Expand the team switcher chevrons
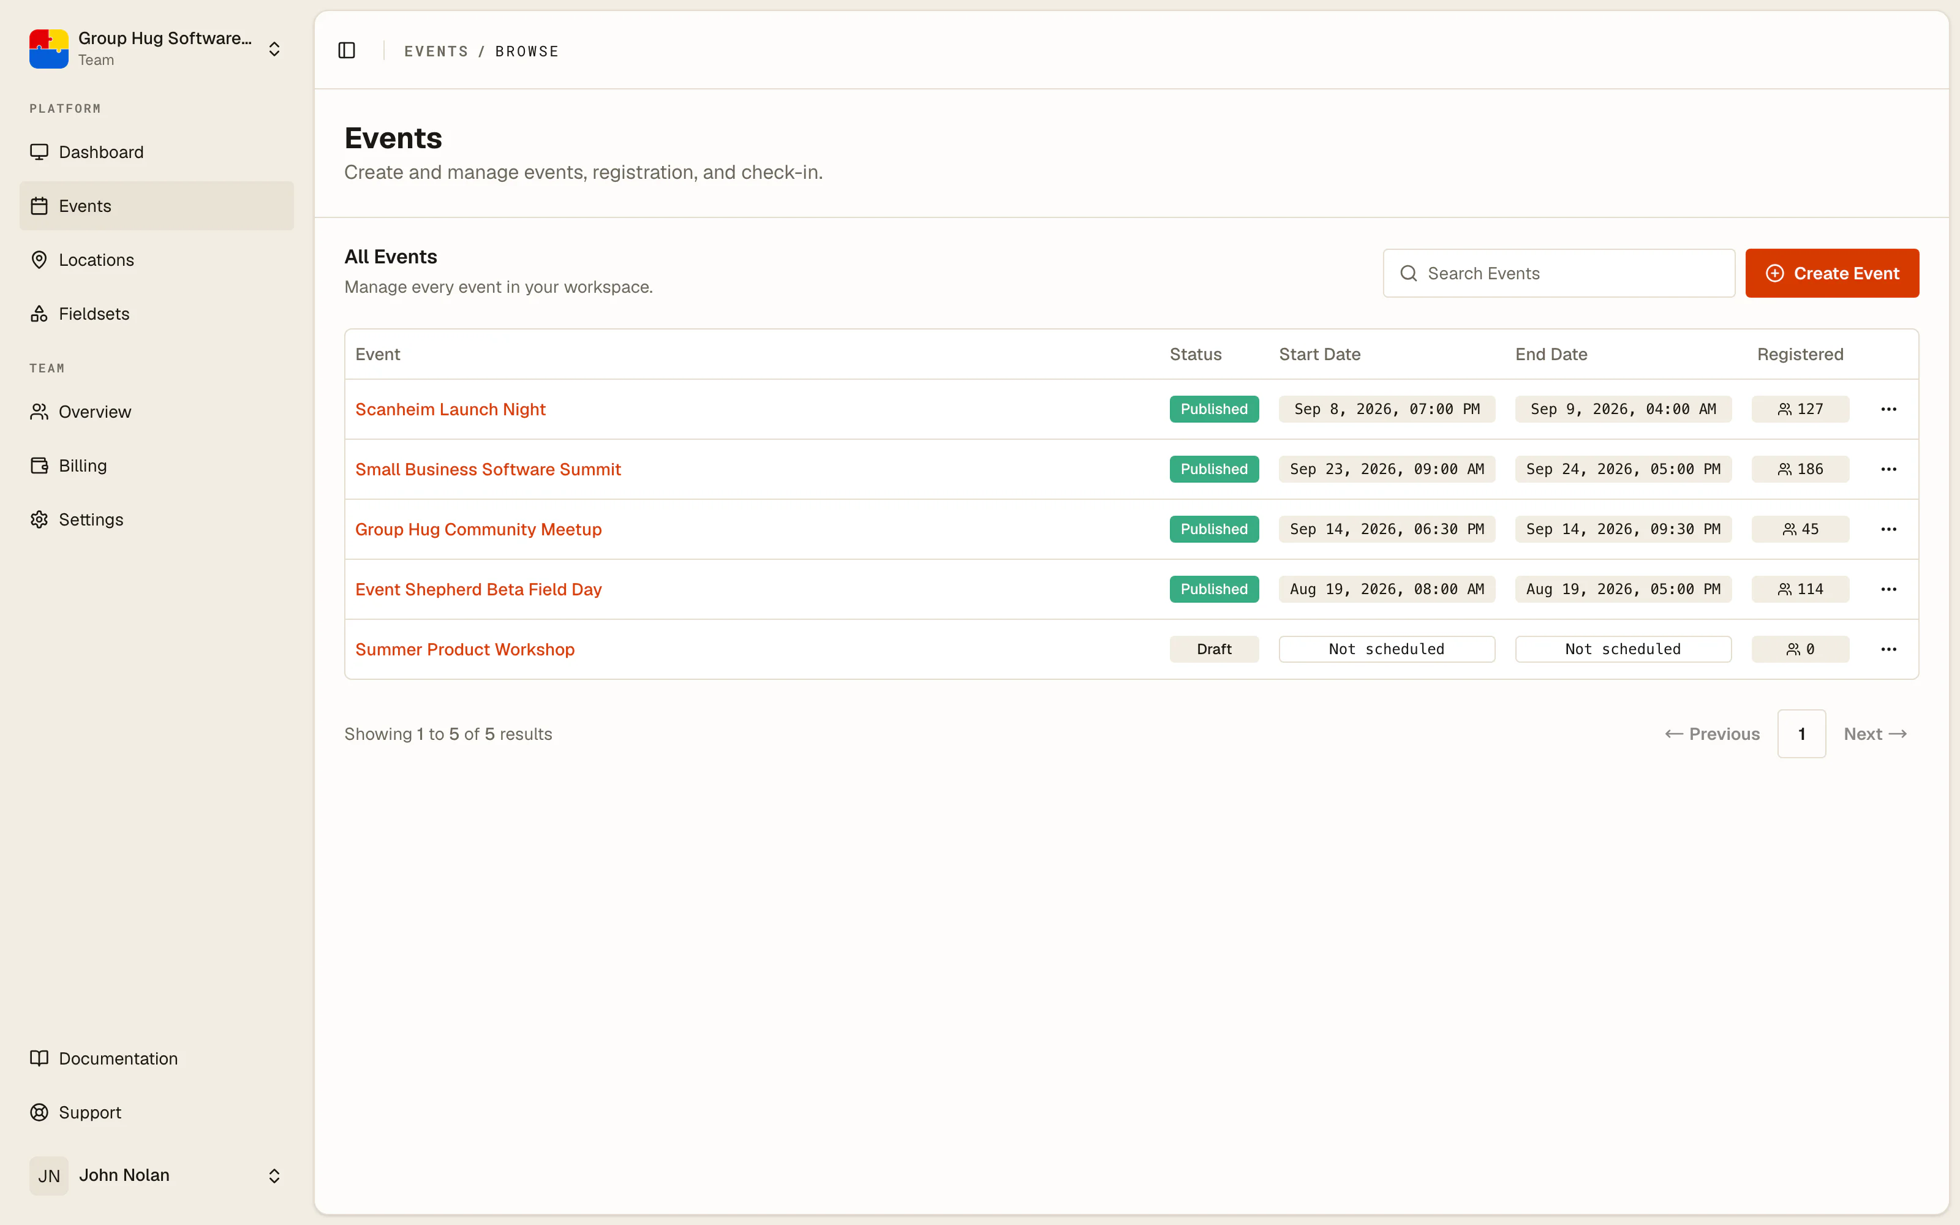This screenshot has height=1225, width=1960. pos(274,50)
